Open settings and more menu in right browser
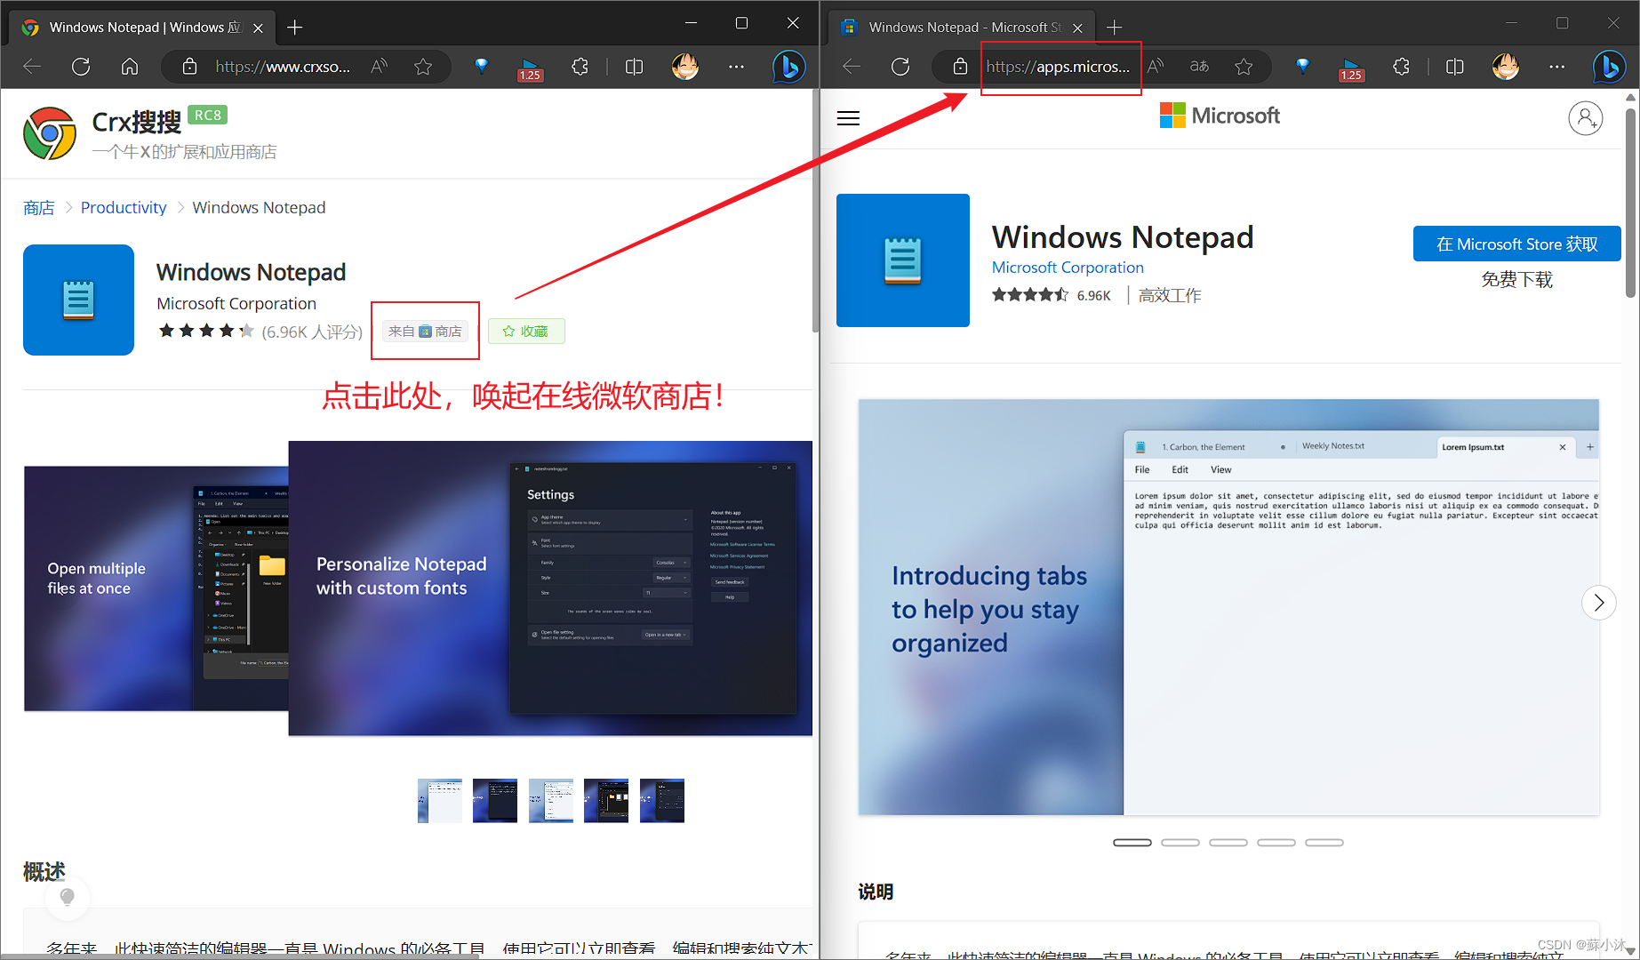 [x=1556, y=67]
